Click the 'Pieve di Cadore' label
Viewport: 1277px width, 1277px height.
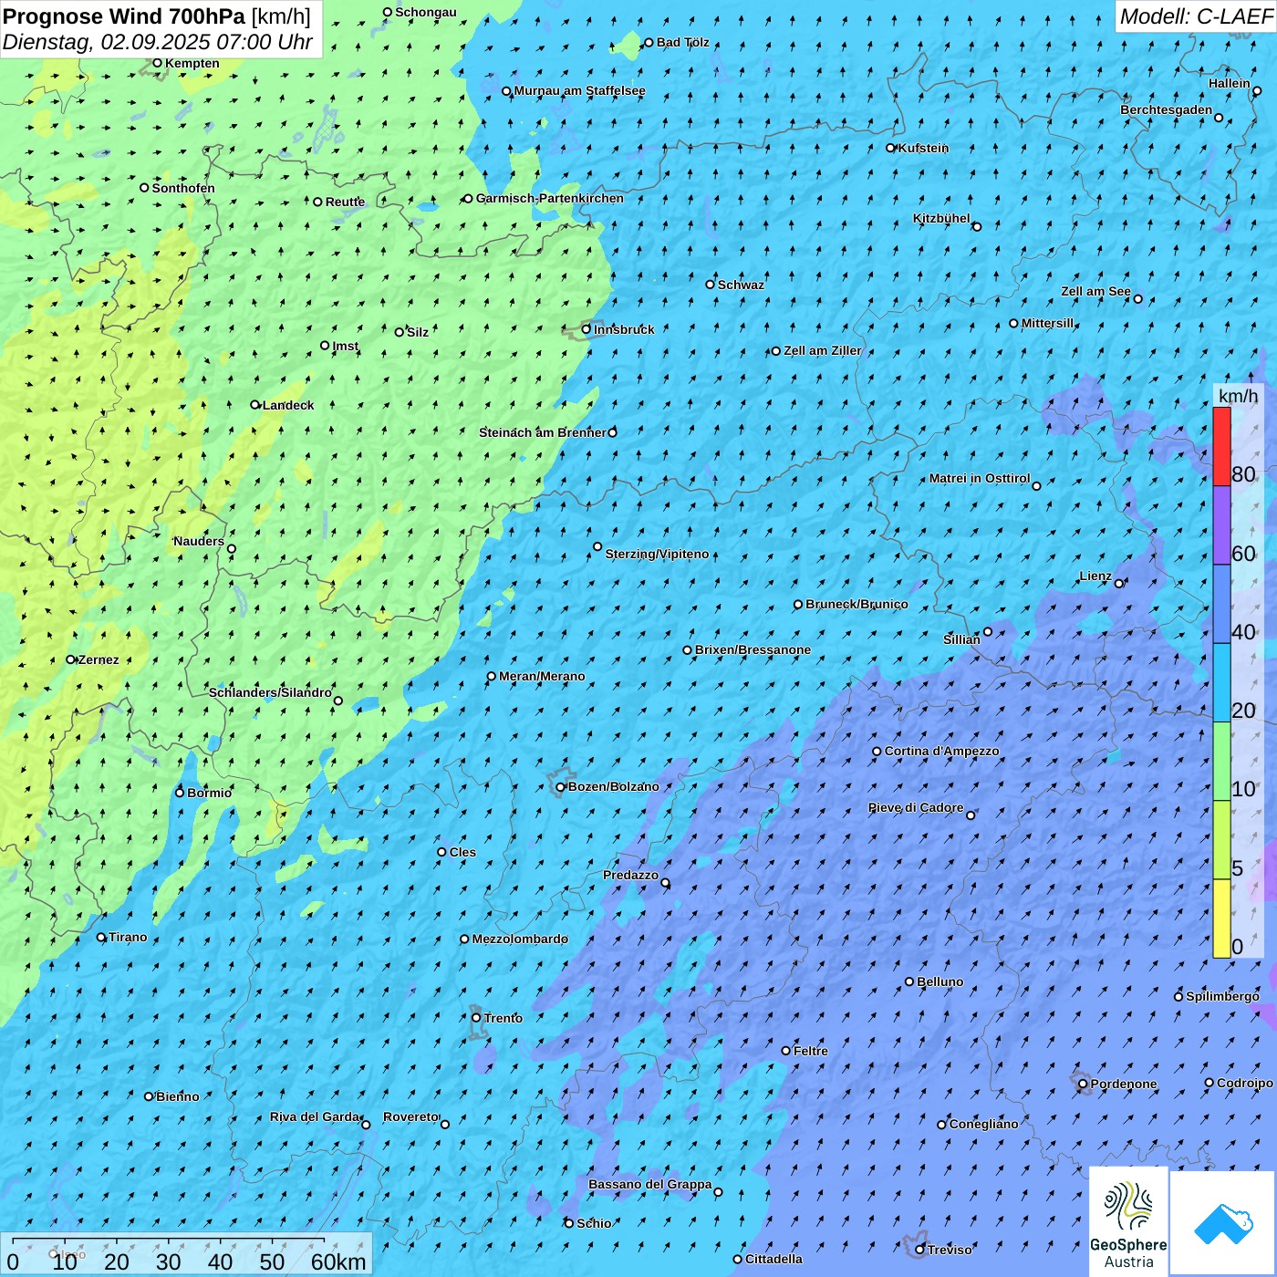[916, 808]
